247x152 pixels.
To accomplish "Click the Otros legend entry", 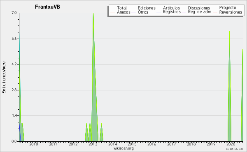I will 140,12.
